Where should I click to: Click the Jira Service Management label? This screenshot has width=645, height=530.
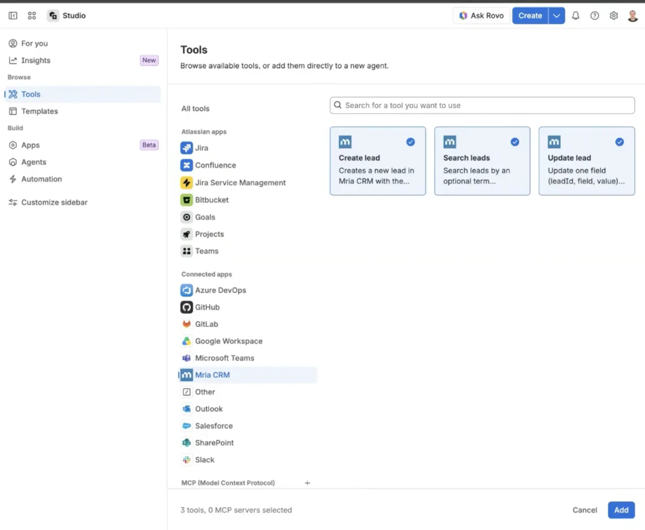[x=240, y=183]
